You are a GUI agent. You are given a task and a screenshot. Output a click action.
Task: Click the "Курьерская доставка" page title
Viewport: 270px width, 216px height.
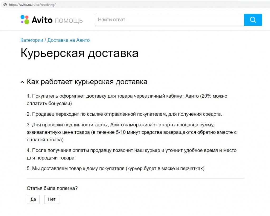coord(79,53)
